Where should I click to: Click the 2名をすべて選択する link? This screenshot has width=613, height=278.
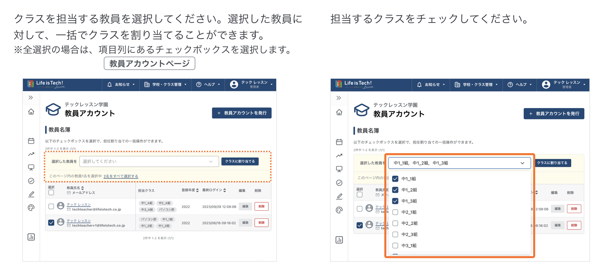(x=121, y=176)
